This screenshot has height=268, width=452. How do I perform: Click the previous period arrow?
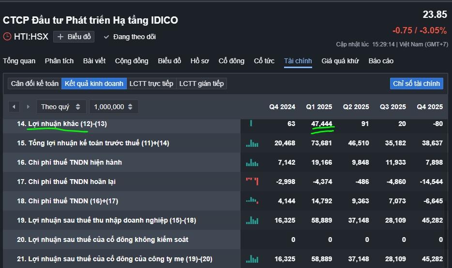pos(14,107)
